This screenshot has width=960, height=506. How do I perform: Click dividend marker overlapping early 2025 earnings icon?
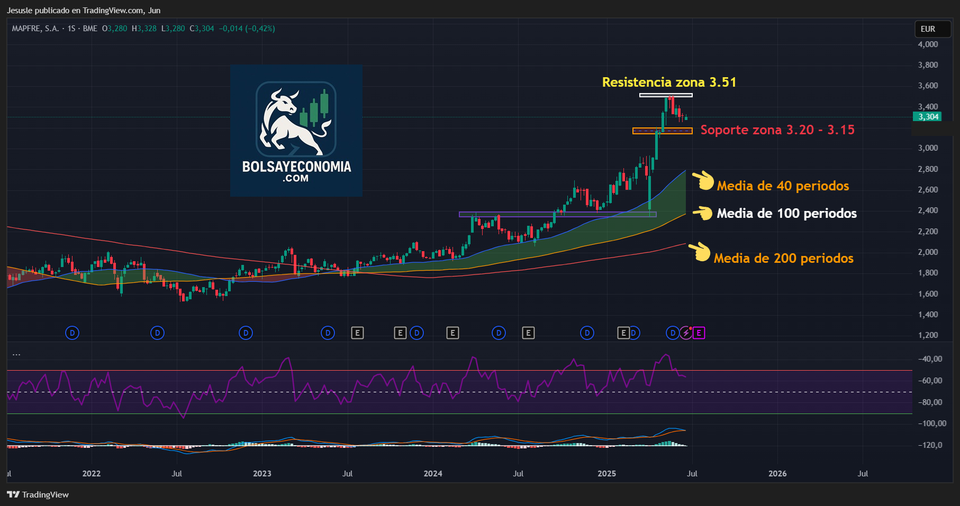(635, 333)
